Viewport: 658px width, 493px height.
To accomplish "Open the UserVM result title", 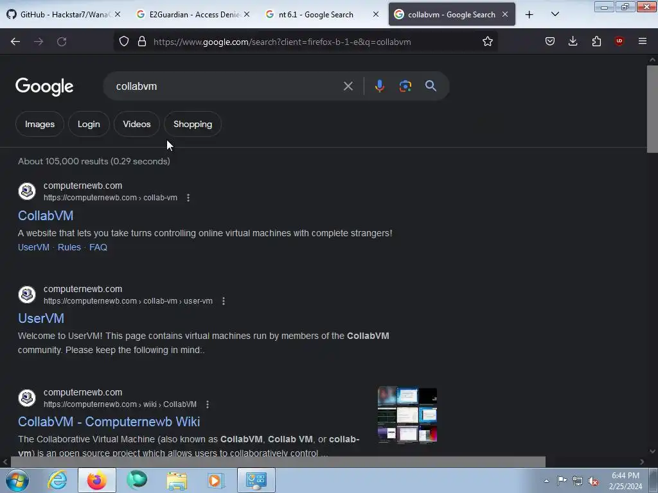I will coord(41,318).
